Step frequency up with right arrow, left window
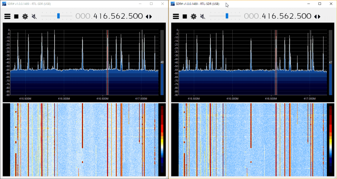The width and height of the screenshot is (337, 179). click(151, 16)
